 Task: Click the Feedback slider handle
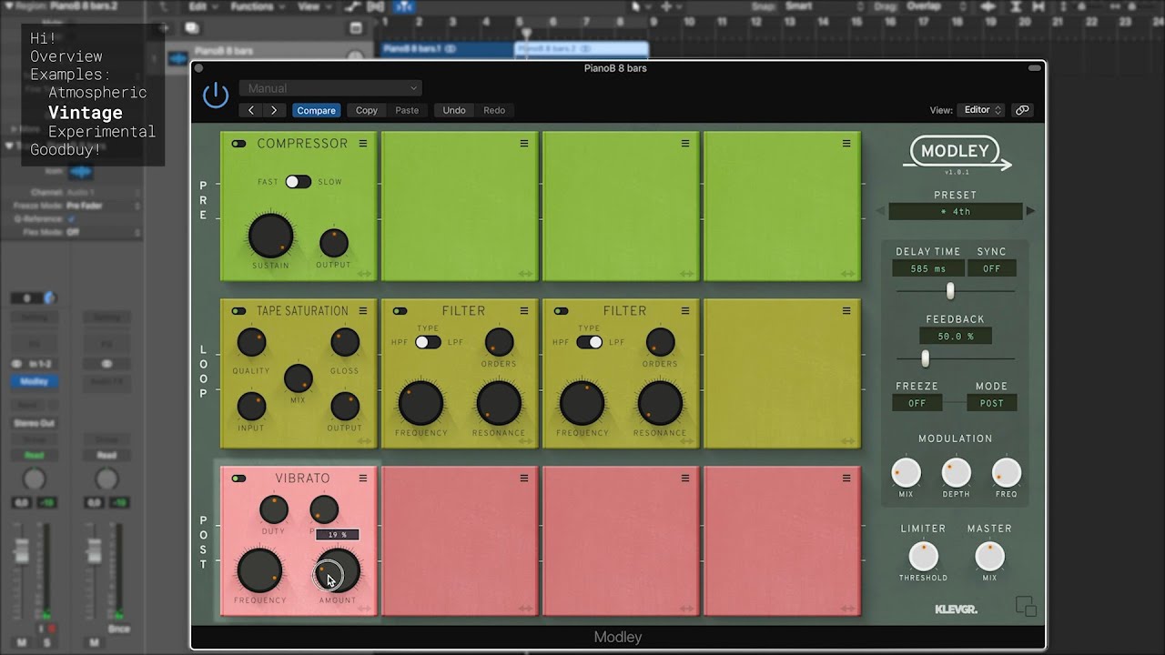click(926, 358)
